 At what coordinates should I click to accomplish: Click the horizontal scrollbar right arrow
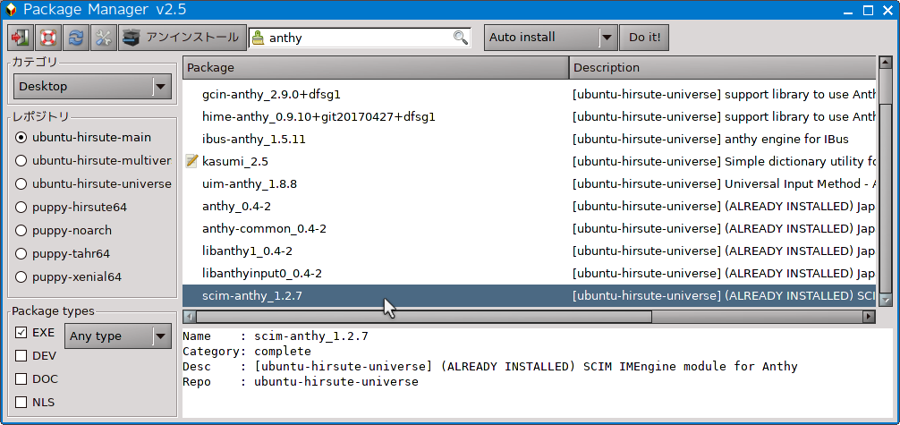point(870,317)
